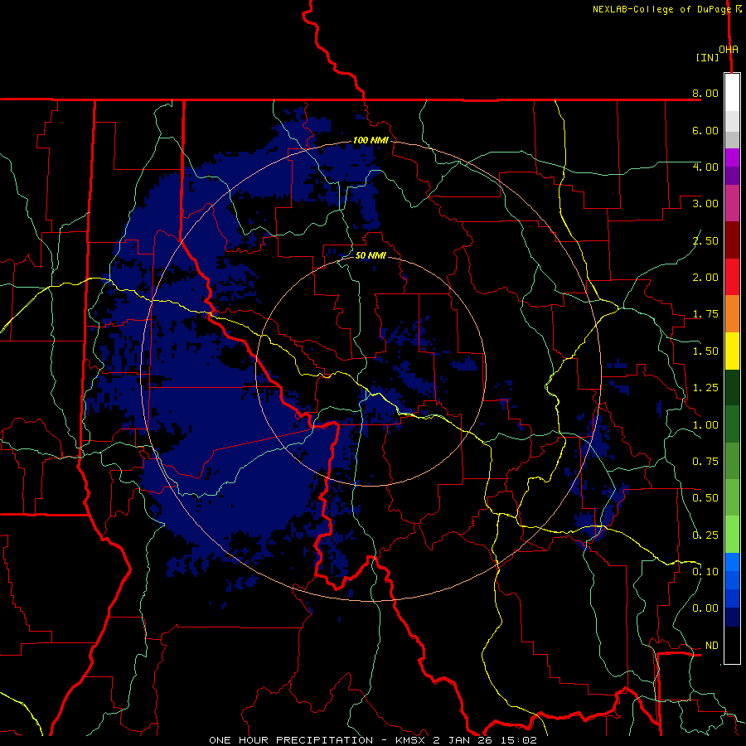The height and width of the screenshot is (746, 746).
Task: Select the navy legend swatch above ND
Action: pos(732,618)
